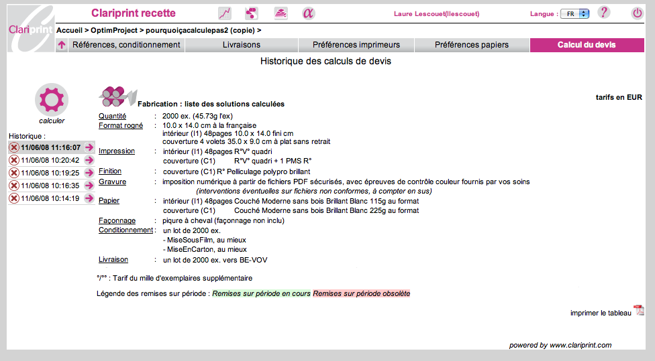Click the power logout icon
The height and width of the screenshot is (361, 655).
coord(637,13)
